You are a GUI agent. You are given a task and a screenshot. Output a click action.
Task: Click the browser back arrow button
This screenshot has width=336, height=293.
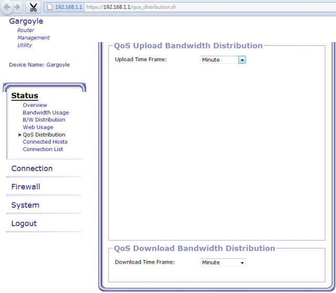7,7
